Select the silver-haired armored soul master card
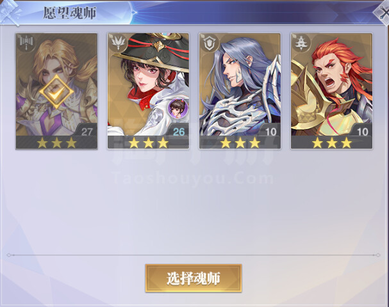Screen dimensions: 389x307 click(x=240, y=91)
